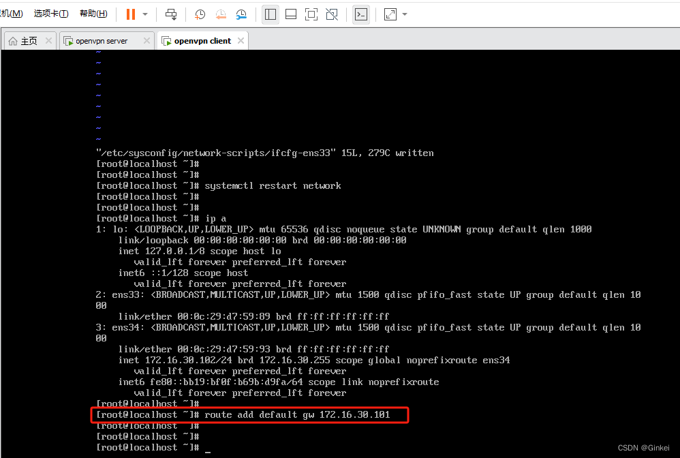Take a snapshot of the VM
This screenshot has height=458, width=680.
tap(200, 14)
